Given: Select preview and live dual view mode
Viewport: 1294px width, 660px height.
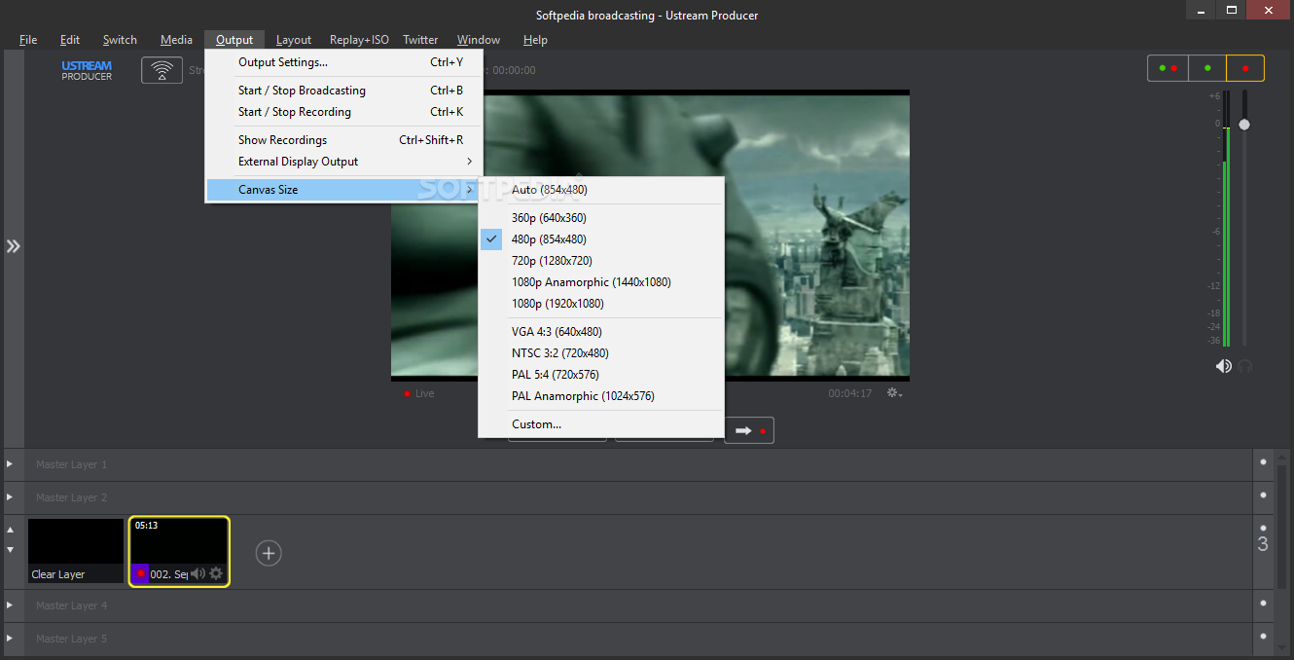Looking at the screenshot, I should pyautogui.click(x=1168, y=68).
